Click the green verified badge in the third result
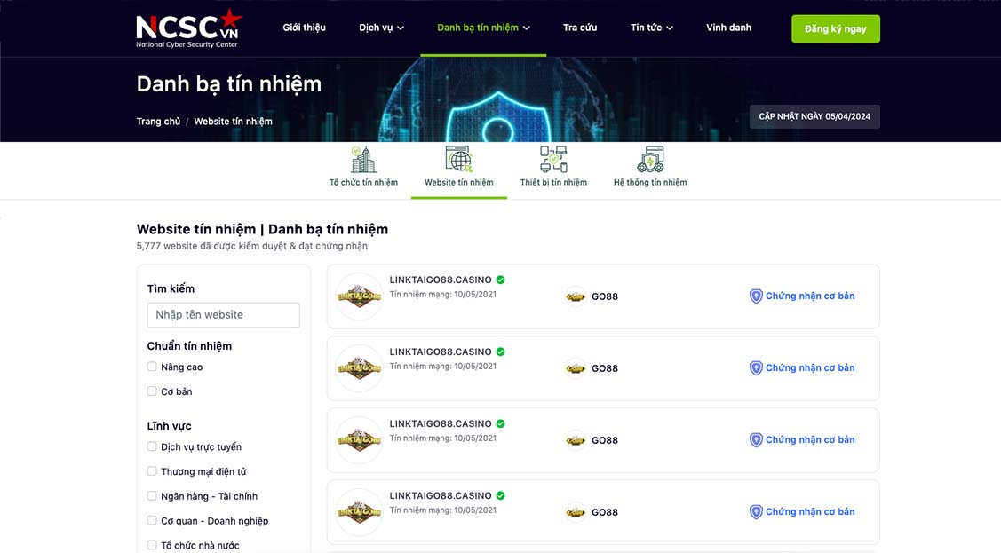The image size is (1001, 553). pyautogui.click(x=501, y=423)
